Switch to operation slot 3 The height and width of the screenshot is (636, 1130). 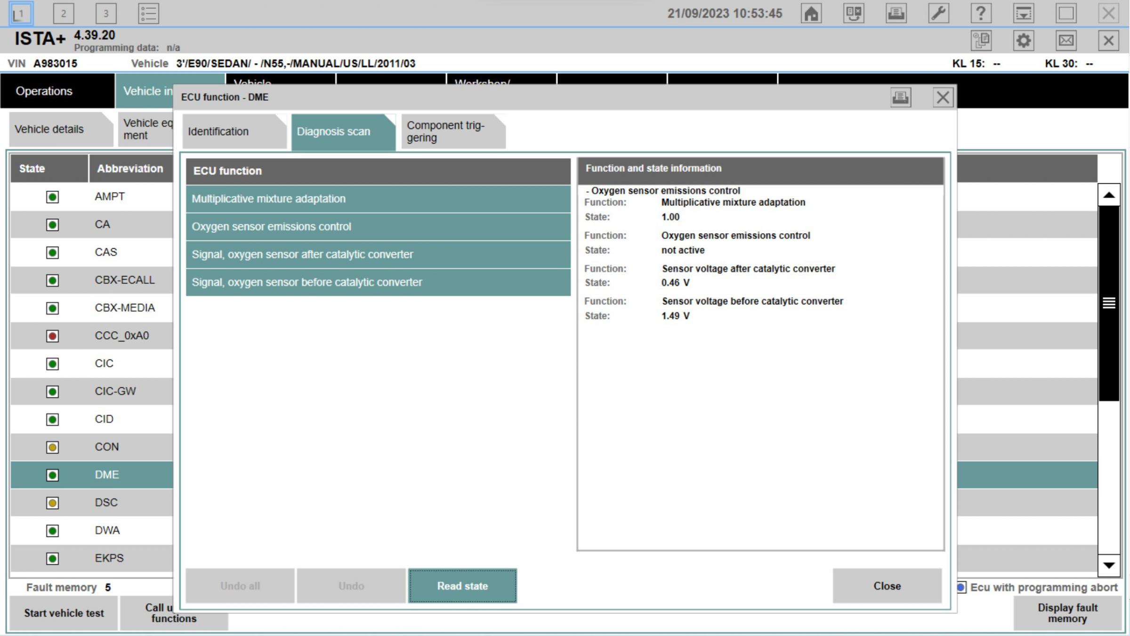tap(106, 13)
